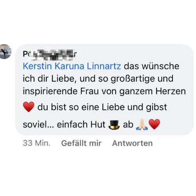Open the commenter's yoga-pose profile picture
The height and width of the screenshot is (196, 196).
[5, 51]
